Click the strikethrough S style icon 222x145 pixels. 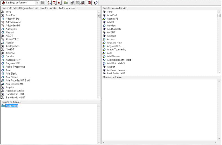59,3
